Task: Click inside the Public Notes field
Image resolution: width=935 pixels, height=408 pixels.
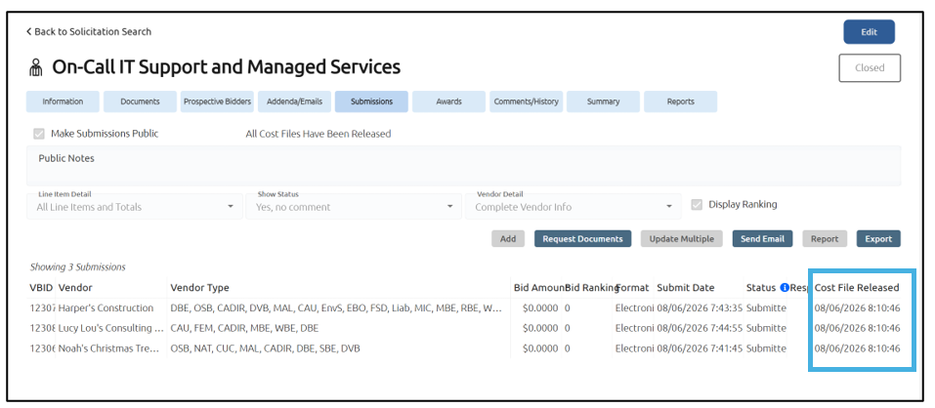Action: click(463, 167)
